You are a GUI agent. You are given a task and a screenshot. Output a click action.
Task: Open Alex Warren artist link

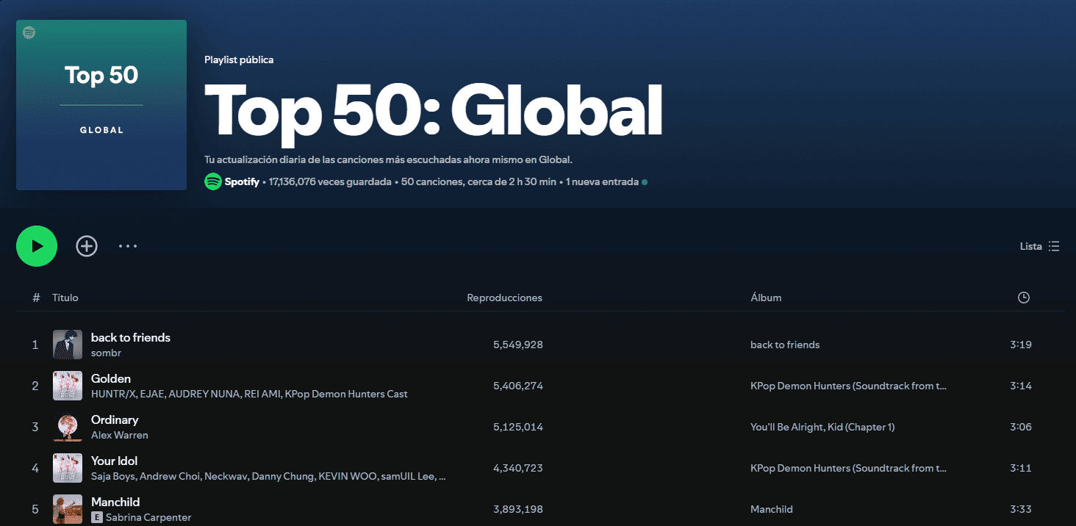pyautogui.click(x=119, y=436)
